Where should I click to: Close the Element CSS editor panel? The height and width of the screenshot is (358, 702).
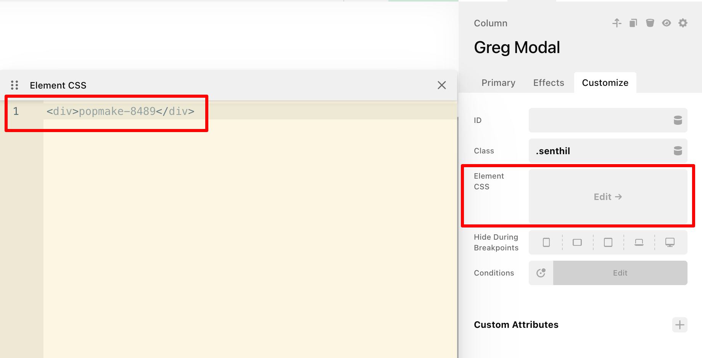click(441, 85)
